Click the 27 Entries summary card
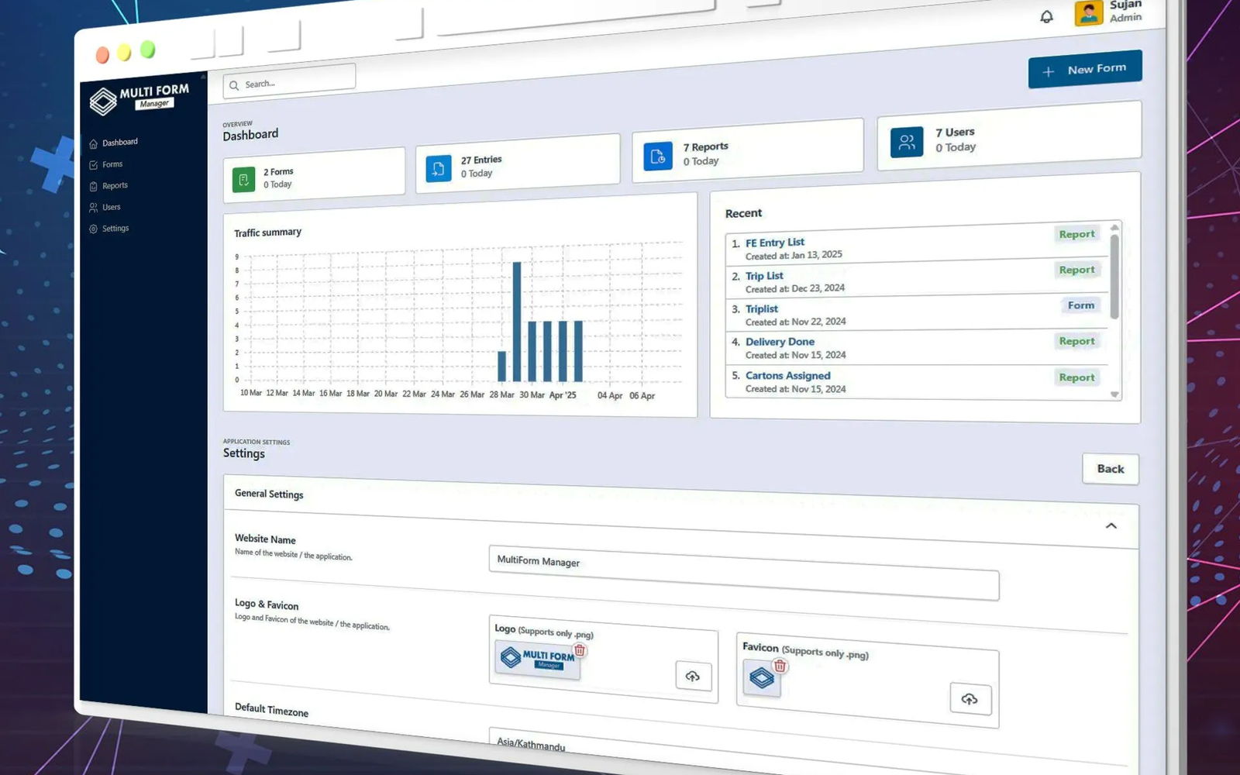Screen dimensions: 1240x775 tap(518, 164)
